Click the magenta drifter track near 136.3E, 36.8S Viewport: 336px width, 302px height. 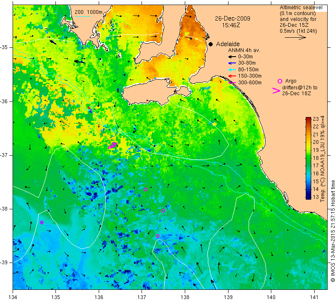point(113,145)
